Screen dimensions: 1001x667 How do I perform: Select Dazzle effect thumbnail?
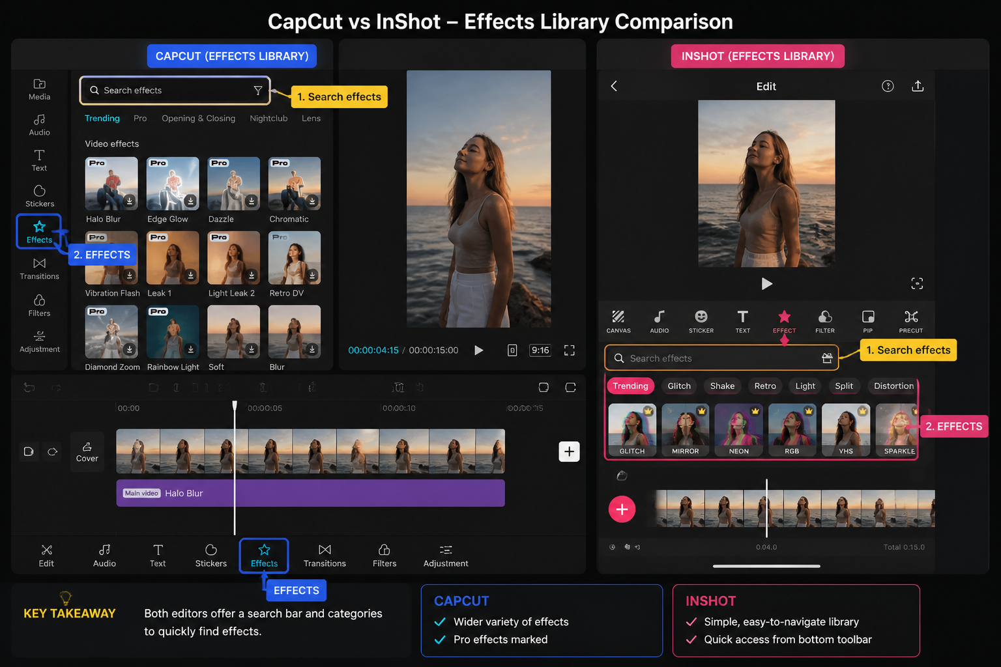click(x=233, y=184)
